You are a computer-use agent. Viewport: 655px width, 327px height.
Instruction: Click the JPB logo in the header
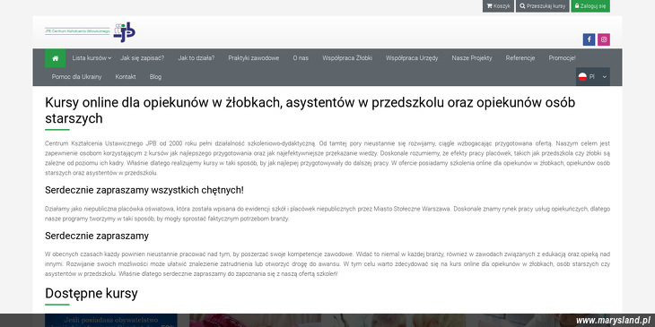pos(91,31)
